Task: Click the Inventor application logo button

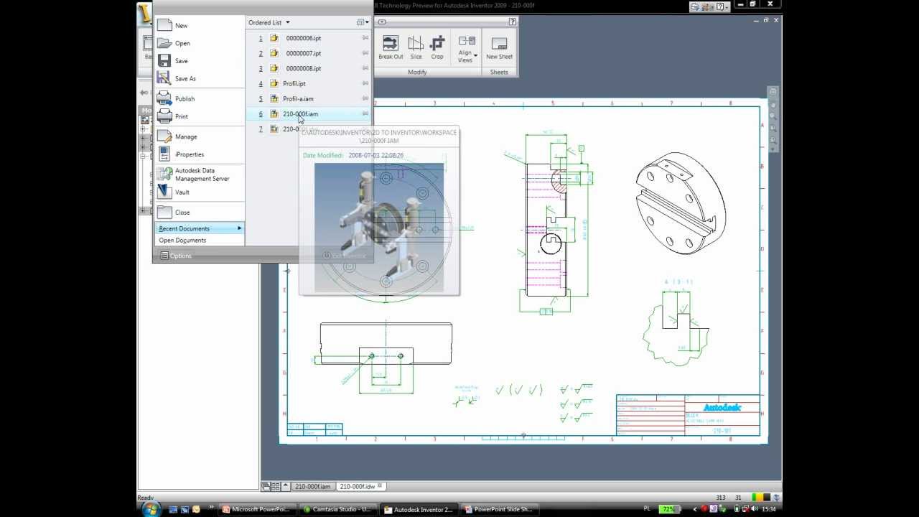Action: point(144,14)
